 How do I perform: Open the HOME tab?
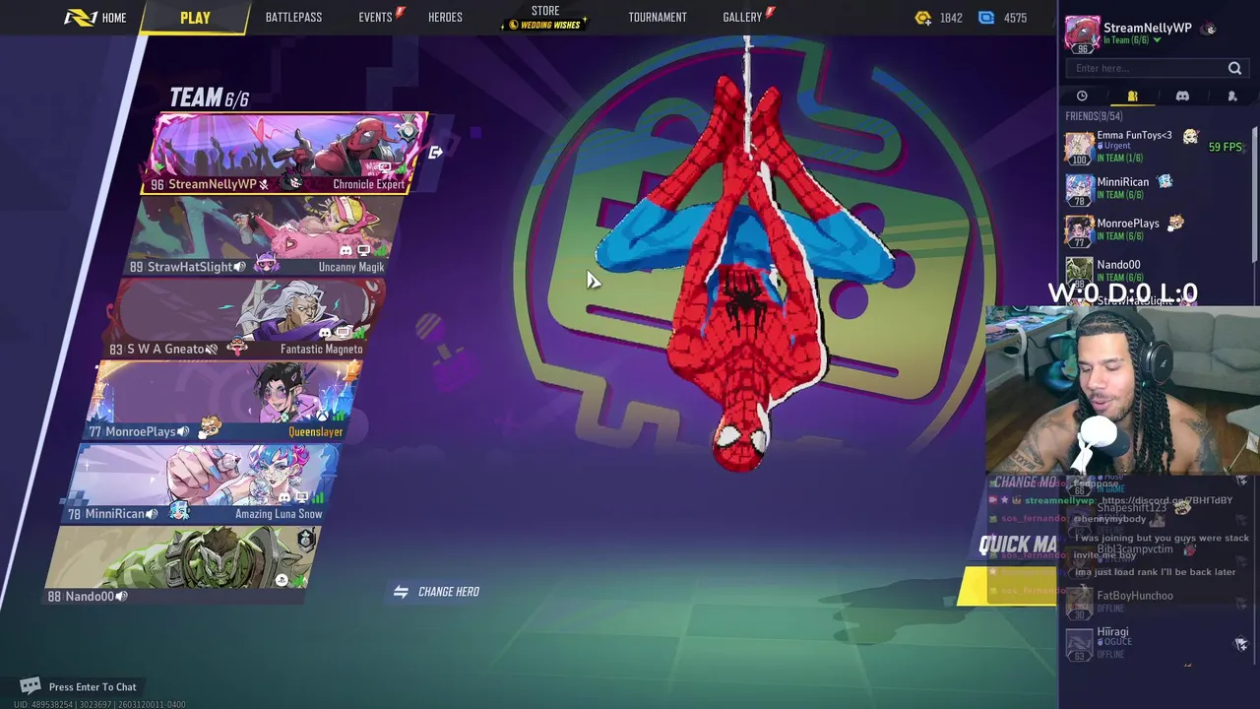95,18
